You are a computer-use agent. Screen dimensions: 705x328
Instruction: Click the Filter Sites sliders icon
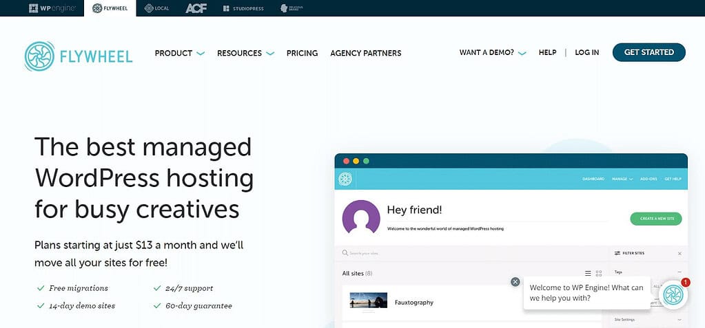pos(617,254)
